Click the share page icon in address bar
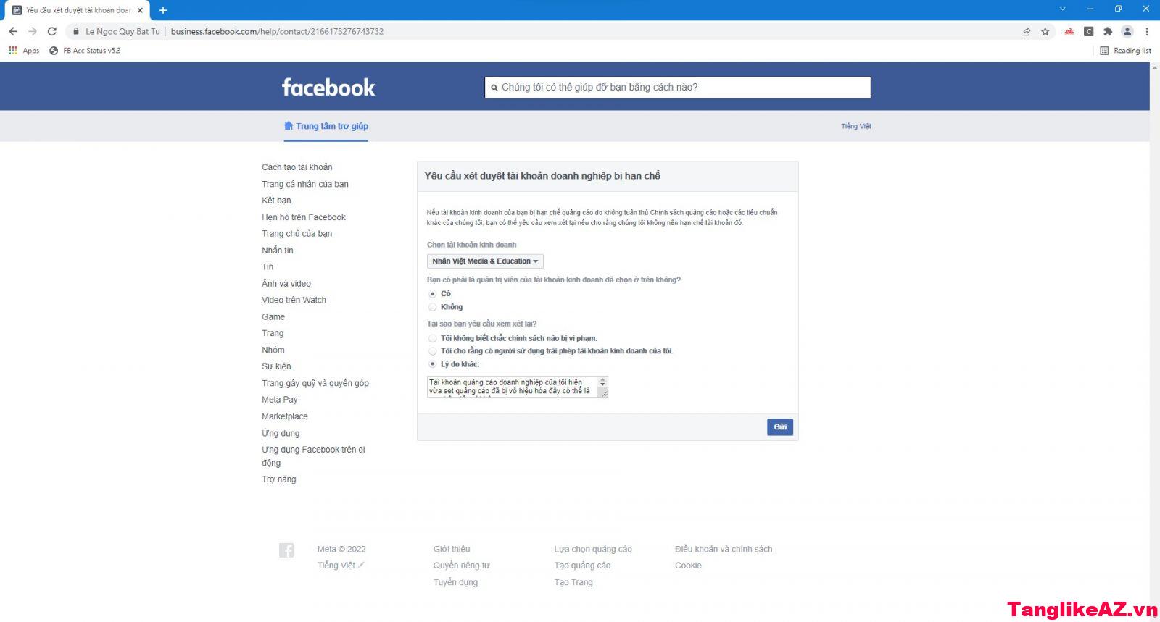The height and width of the screenshot is (622, 1160). pos(1025,31)
